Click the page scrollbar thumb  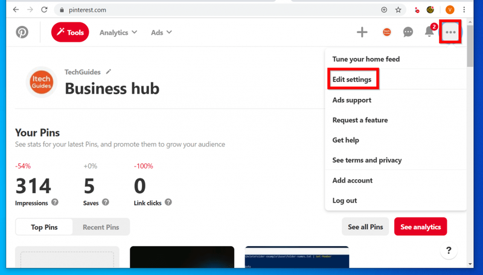(x=470, y=46)
